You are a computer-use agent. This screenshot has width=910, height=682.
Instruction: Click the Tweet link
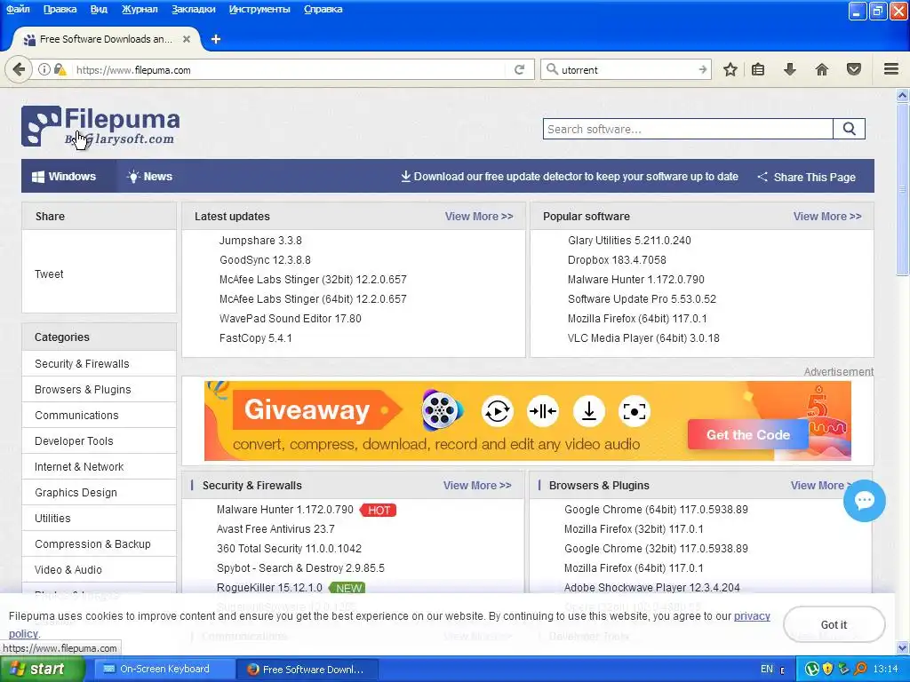click(49, 274)
